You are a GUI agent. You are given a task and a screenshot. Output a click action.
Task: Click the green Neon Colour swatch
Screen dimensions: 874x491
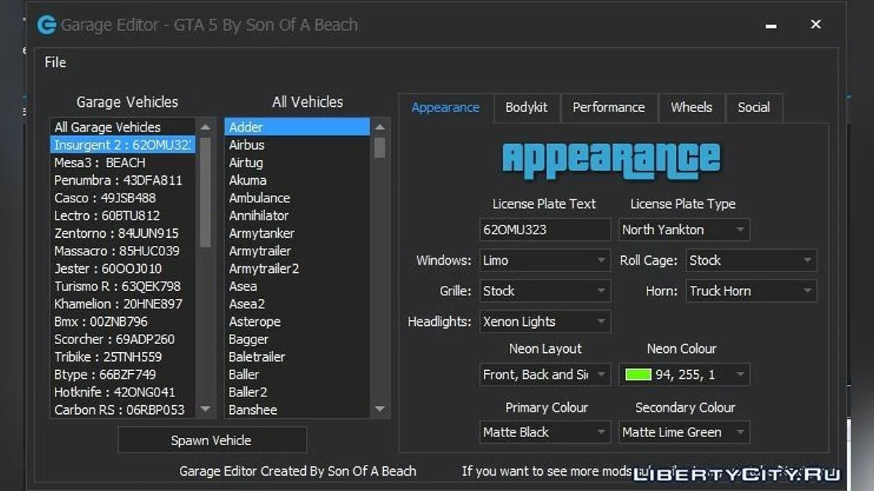coord(638,375)
